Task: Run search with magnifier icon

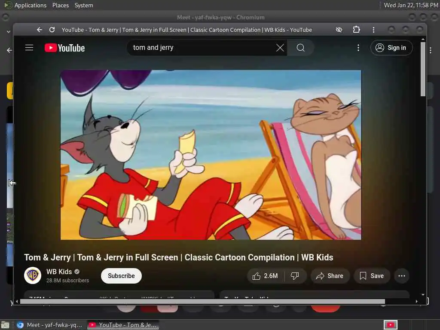Action: click(x=300, y=48)
